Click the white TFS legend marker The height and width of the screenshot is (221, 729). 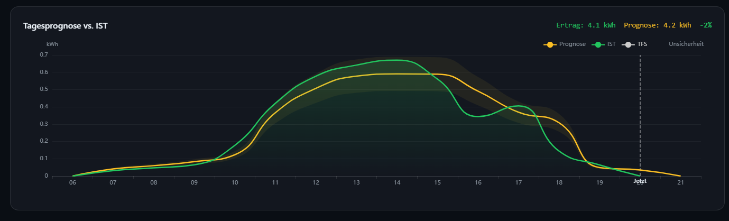click(628, 44)
